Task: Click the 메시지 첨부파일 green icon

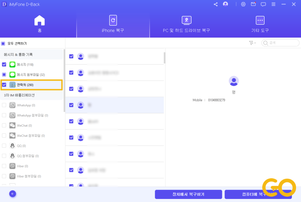Action: point(12,75)
